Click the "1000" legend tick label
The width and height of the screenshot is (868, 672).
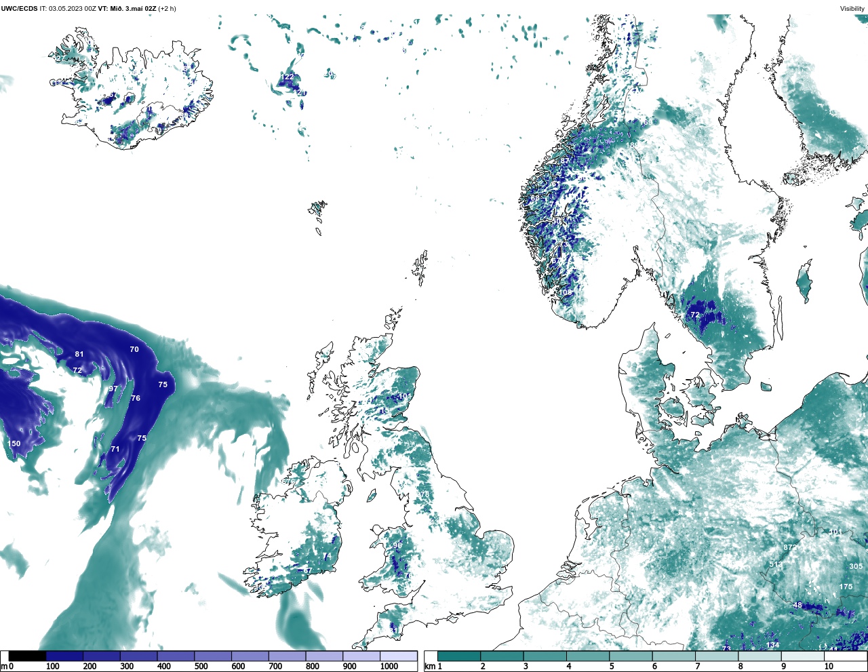click(389, 667)
